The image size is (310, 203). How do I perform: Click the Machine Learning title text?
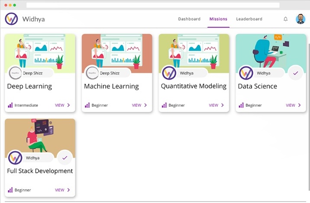coord(111,86)
